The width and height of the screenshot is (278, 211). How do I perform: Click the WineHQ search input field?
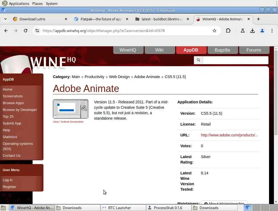pos(235,60)
